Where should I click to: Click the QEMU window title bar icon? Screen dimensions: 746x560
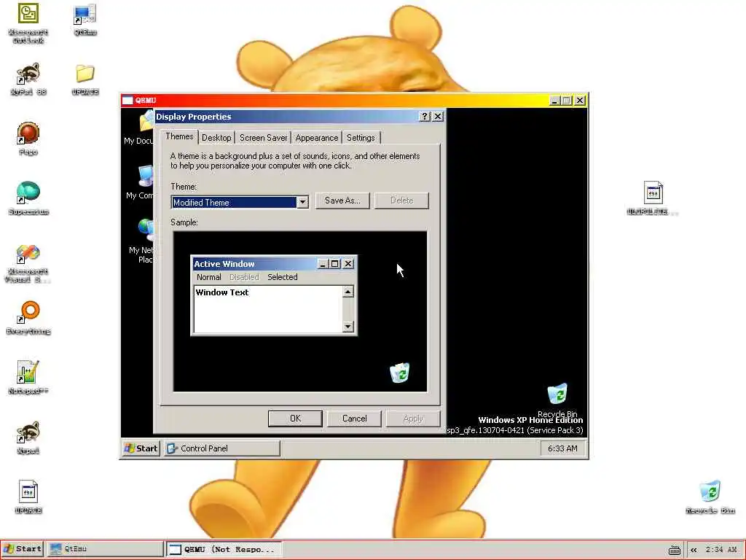(127, 100)
